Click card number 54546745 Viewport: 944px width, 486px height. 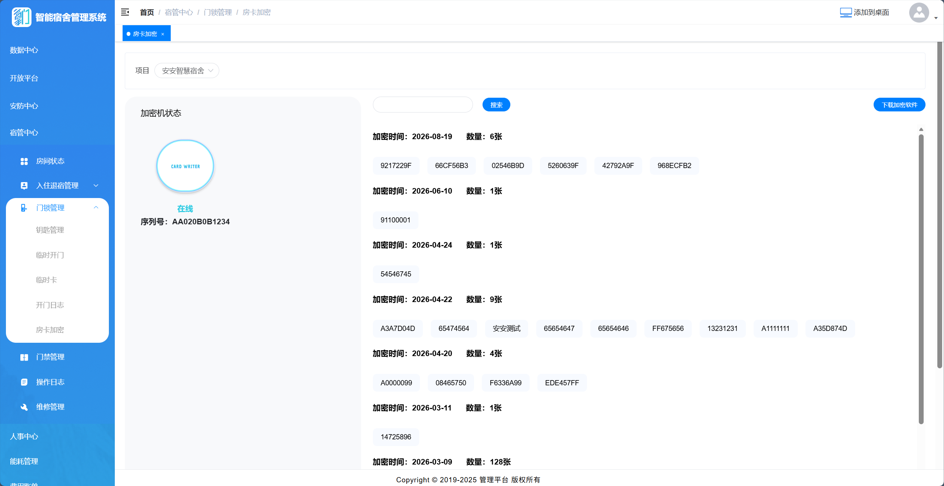click(396, 274)
